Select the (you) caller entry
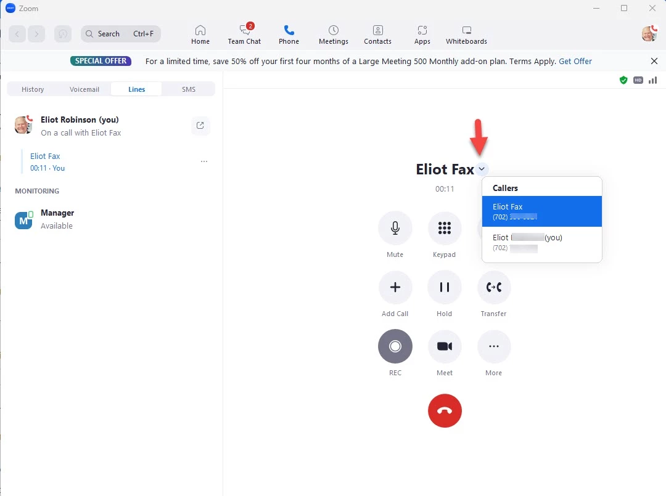Viewport: 666px width, 496px height. tap(541, 242)
